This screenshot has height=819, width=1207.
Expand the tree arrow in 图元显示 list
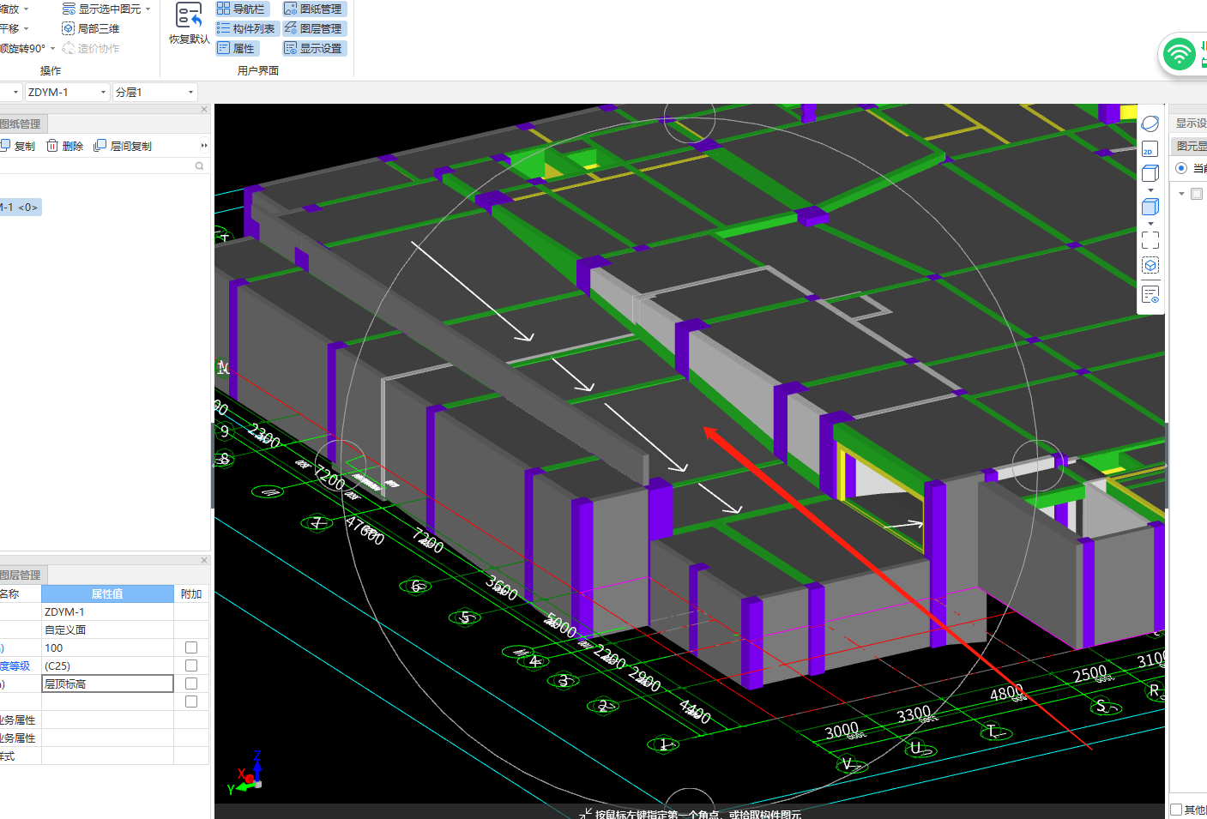pos(1181,194)
